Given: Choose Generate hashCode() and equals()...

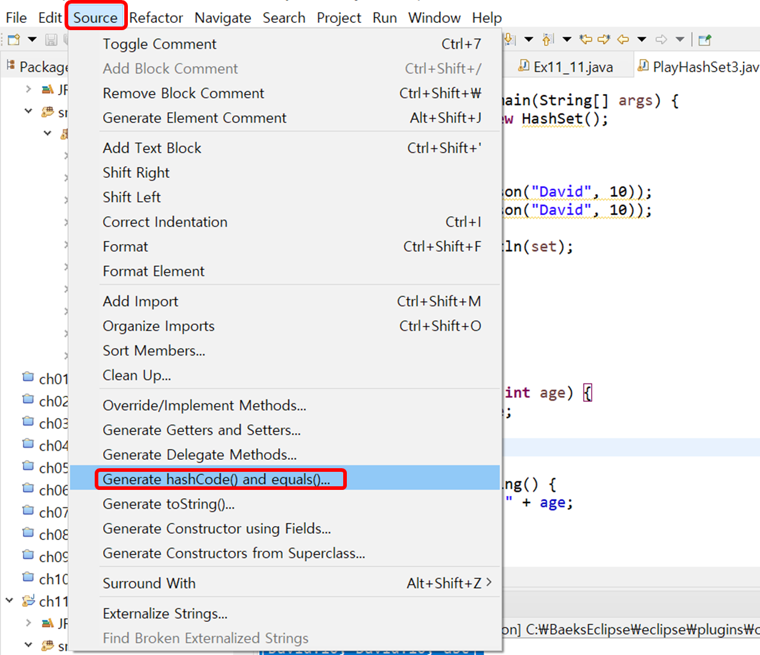Looking at the screenshot, I should click(x=285, y=479).
